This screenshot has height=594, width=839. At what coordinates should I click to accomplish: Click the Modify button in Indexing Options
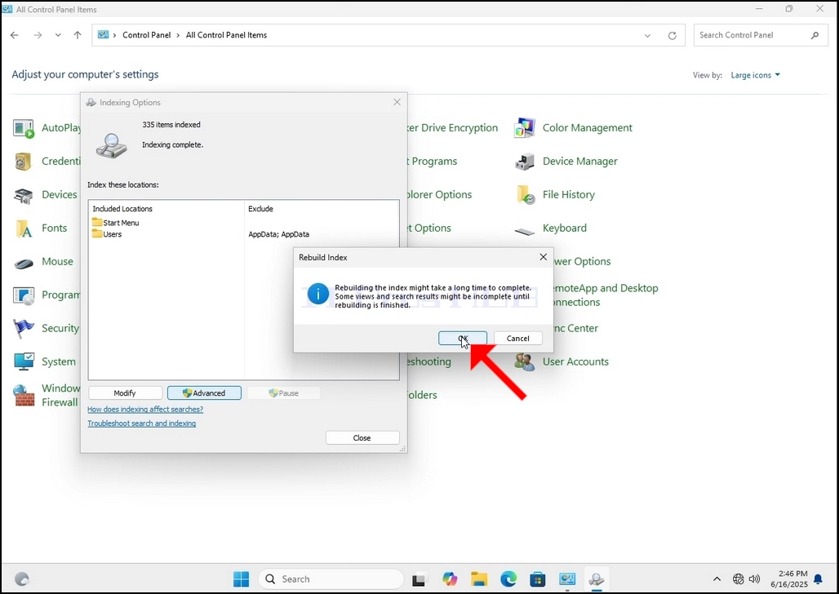point(125,392)
